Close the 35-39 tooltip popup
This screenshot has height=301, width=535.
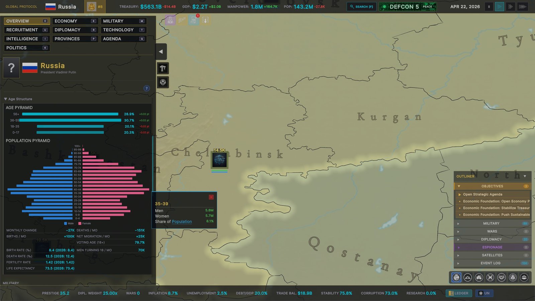click(x=211, y=197)
